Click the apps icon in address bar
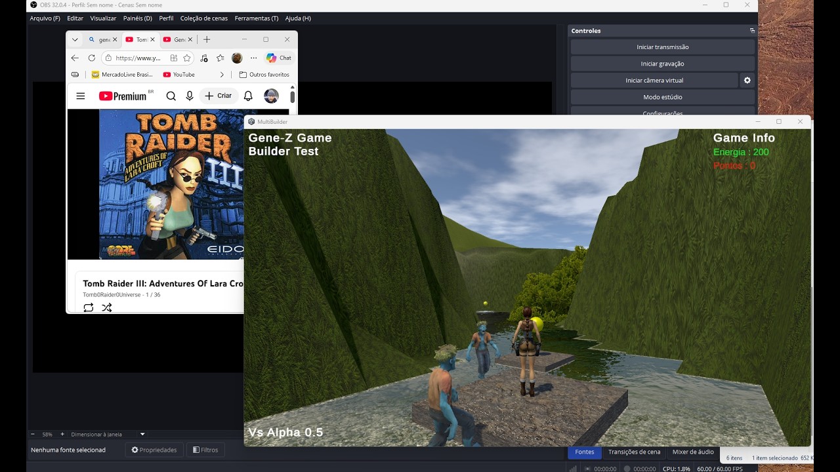 click(x=174, y=58)
